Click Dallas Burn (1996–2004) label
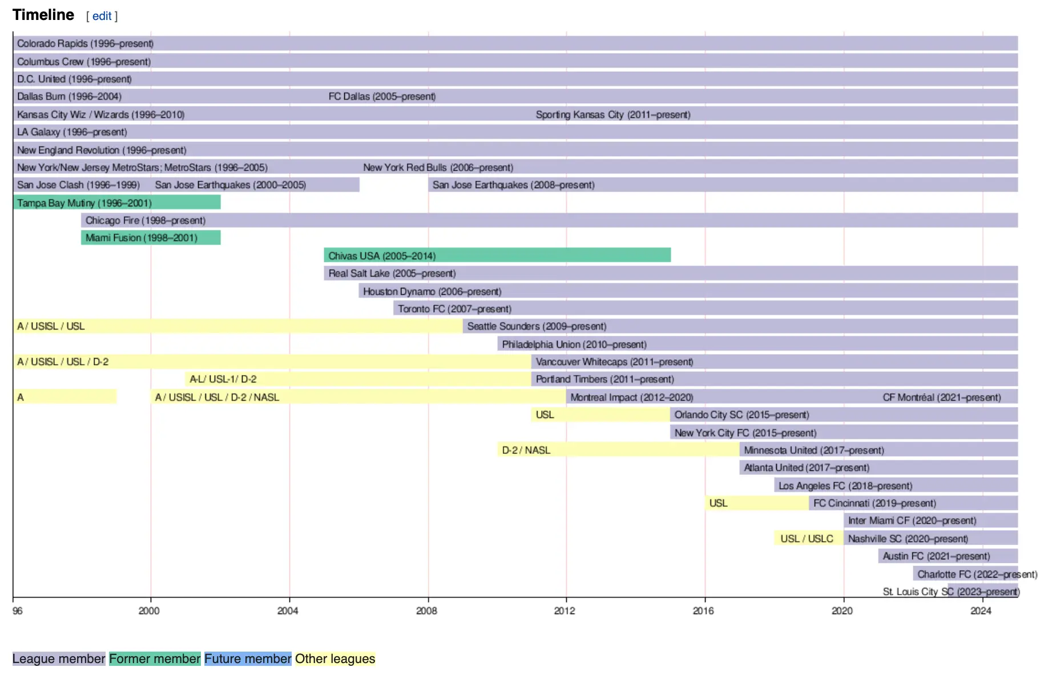 coord(69,96)
